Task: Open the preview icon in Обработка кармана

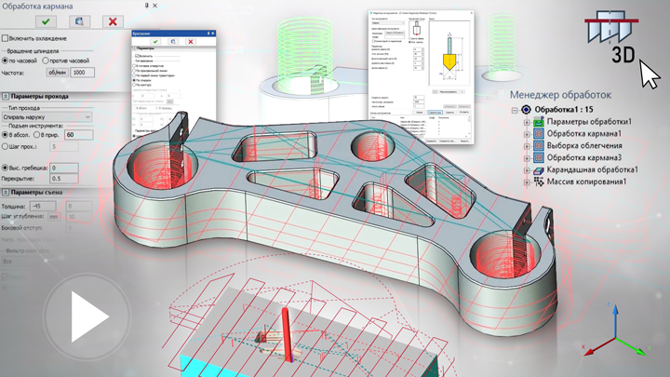Action: (x=79, y=21)
